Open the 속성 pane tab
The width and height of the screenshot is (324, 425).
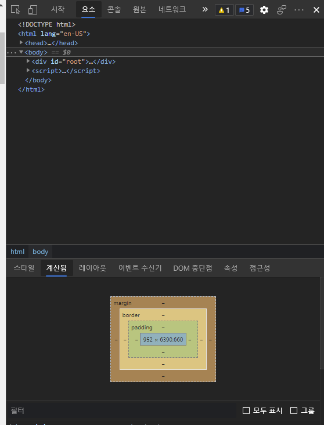(231, 268)
